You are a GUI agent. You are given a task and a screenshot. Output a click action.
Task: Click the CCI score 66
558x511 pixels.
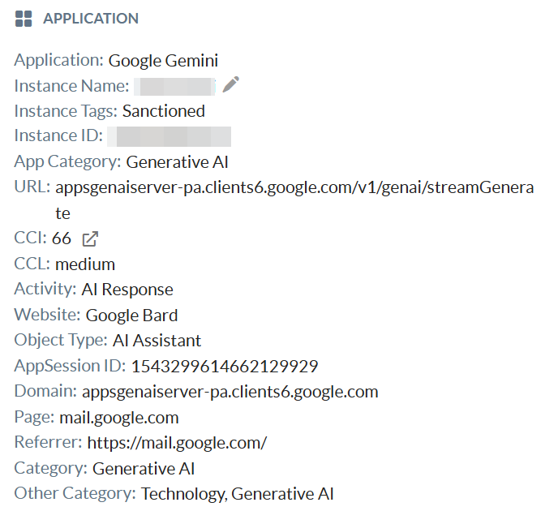click(x=62, y=238)
